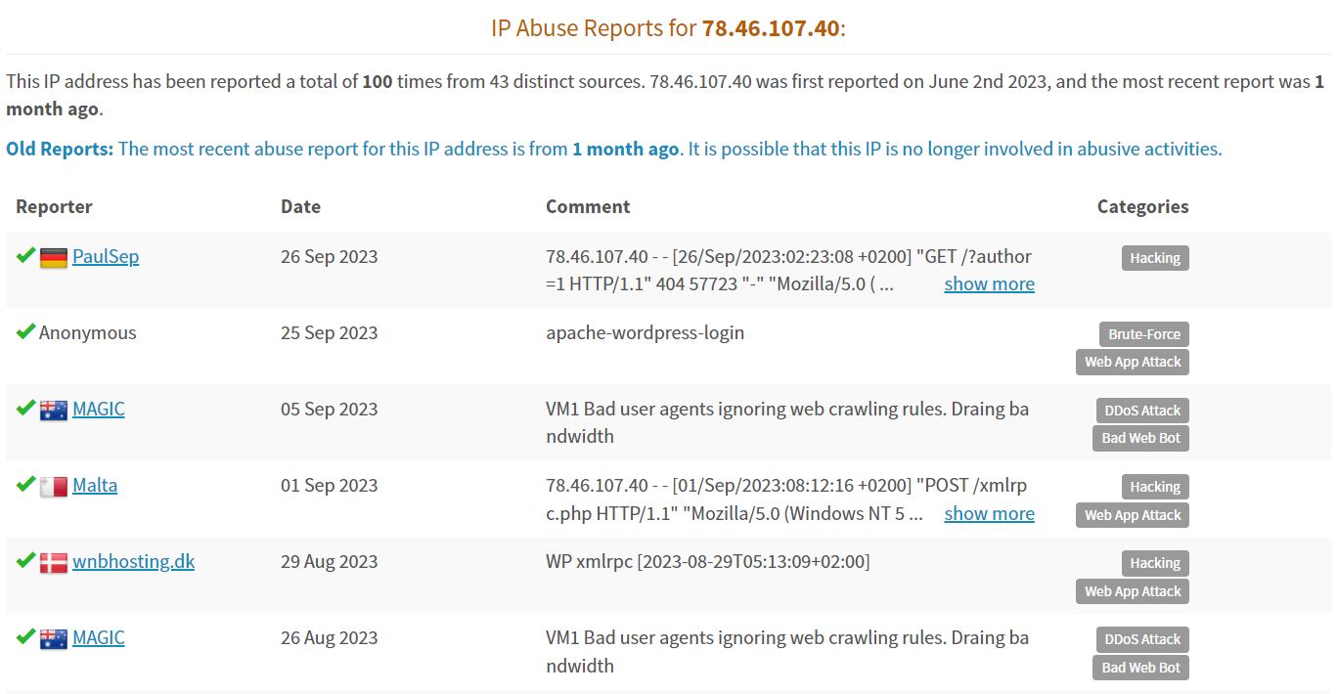Viewport: 1337px width, 694px height.
Task: Open the PaulSep reporter profile
Action: [106, 257]
